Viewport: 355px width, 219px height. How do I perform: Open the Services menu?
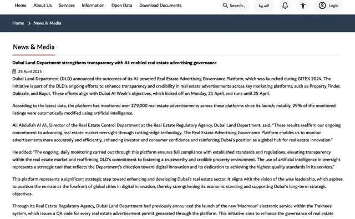tap(67, 5)
